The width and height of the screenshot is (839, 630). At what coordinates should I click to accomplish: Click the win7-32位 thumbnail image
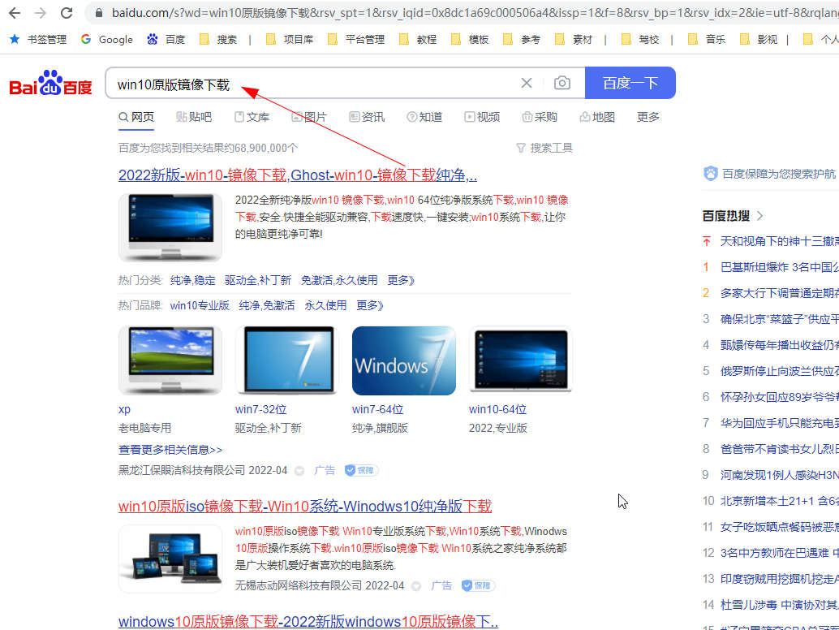pyautogui.click(x=286, y=360)
